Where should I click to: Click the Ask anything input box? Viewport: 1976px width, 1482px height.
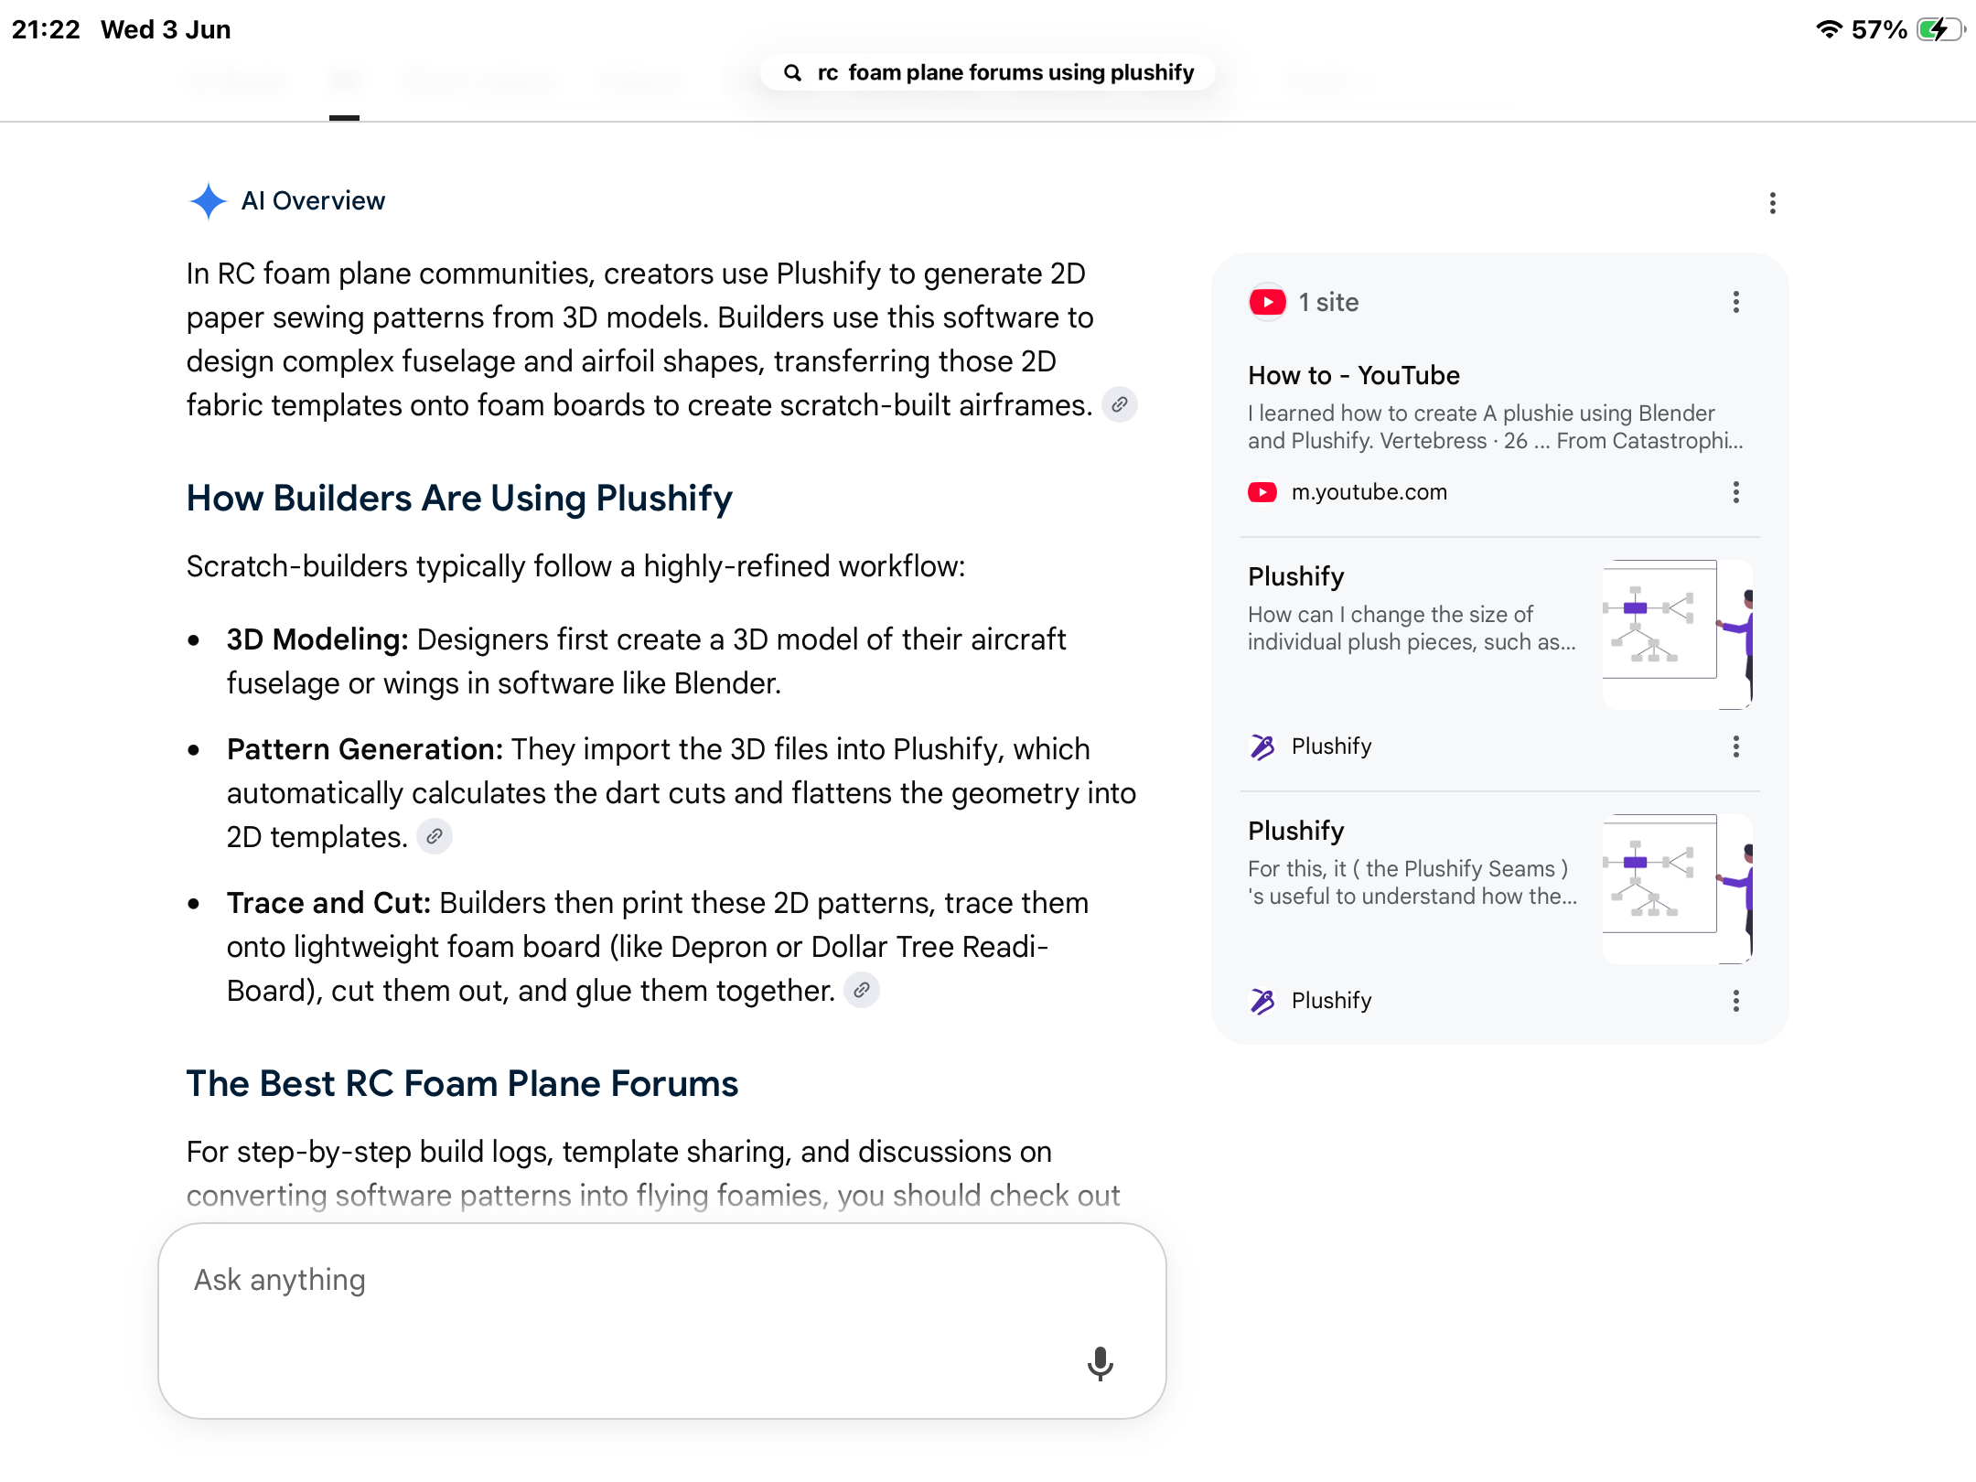coord(662,1321)
